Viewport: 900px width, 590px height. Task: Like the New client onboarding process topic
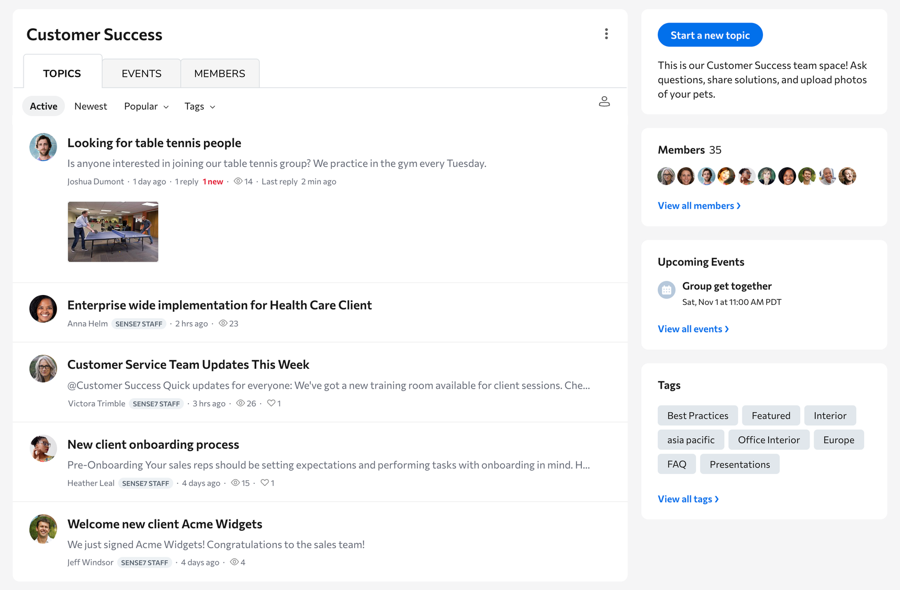tap(265, 483)
